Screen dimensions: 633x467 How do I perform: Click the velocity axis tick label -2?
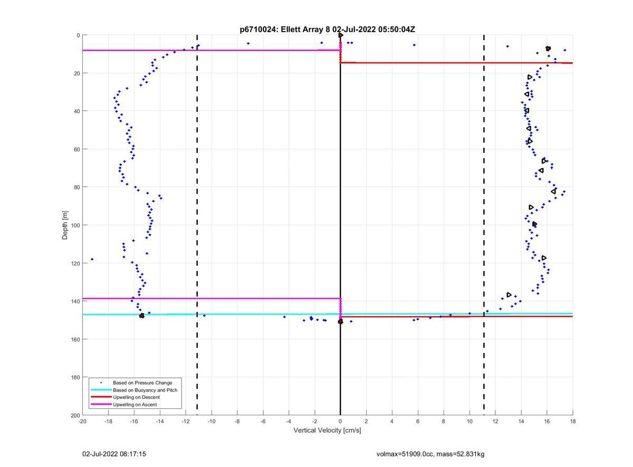click(315, 421)
